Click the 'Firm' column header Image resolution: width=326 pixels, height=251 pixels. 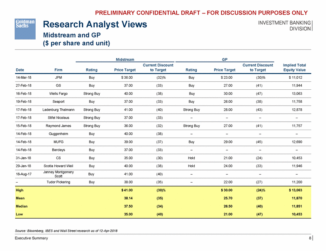(x=58, y=70)
